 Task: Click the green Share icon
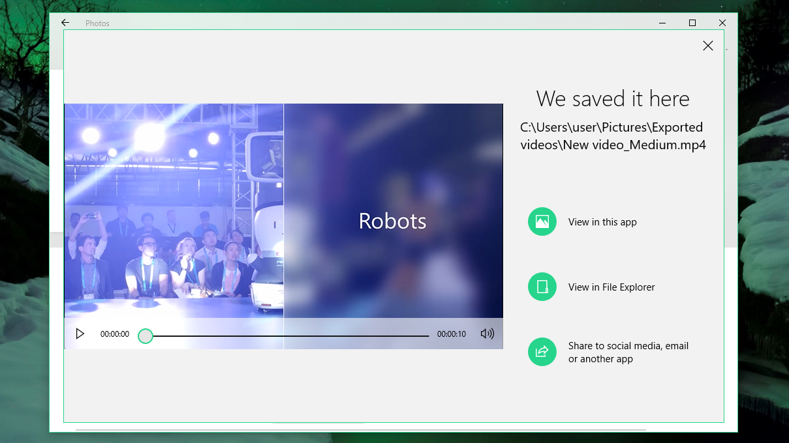coord(542,352)
